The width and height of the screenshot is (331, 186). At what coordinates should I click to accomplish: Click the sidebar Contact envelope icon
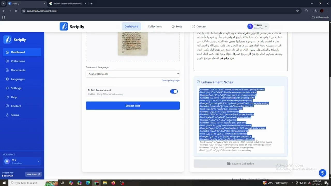pos(7,106)
